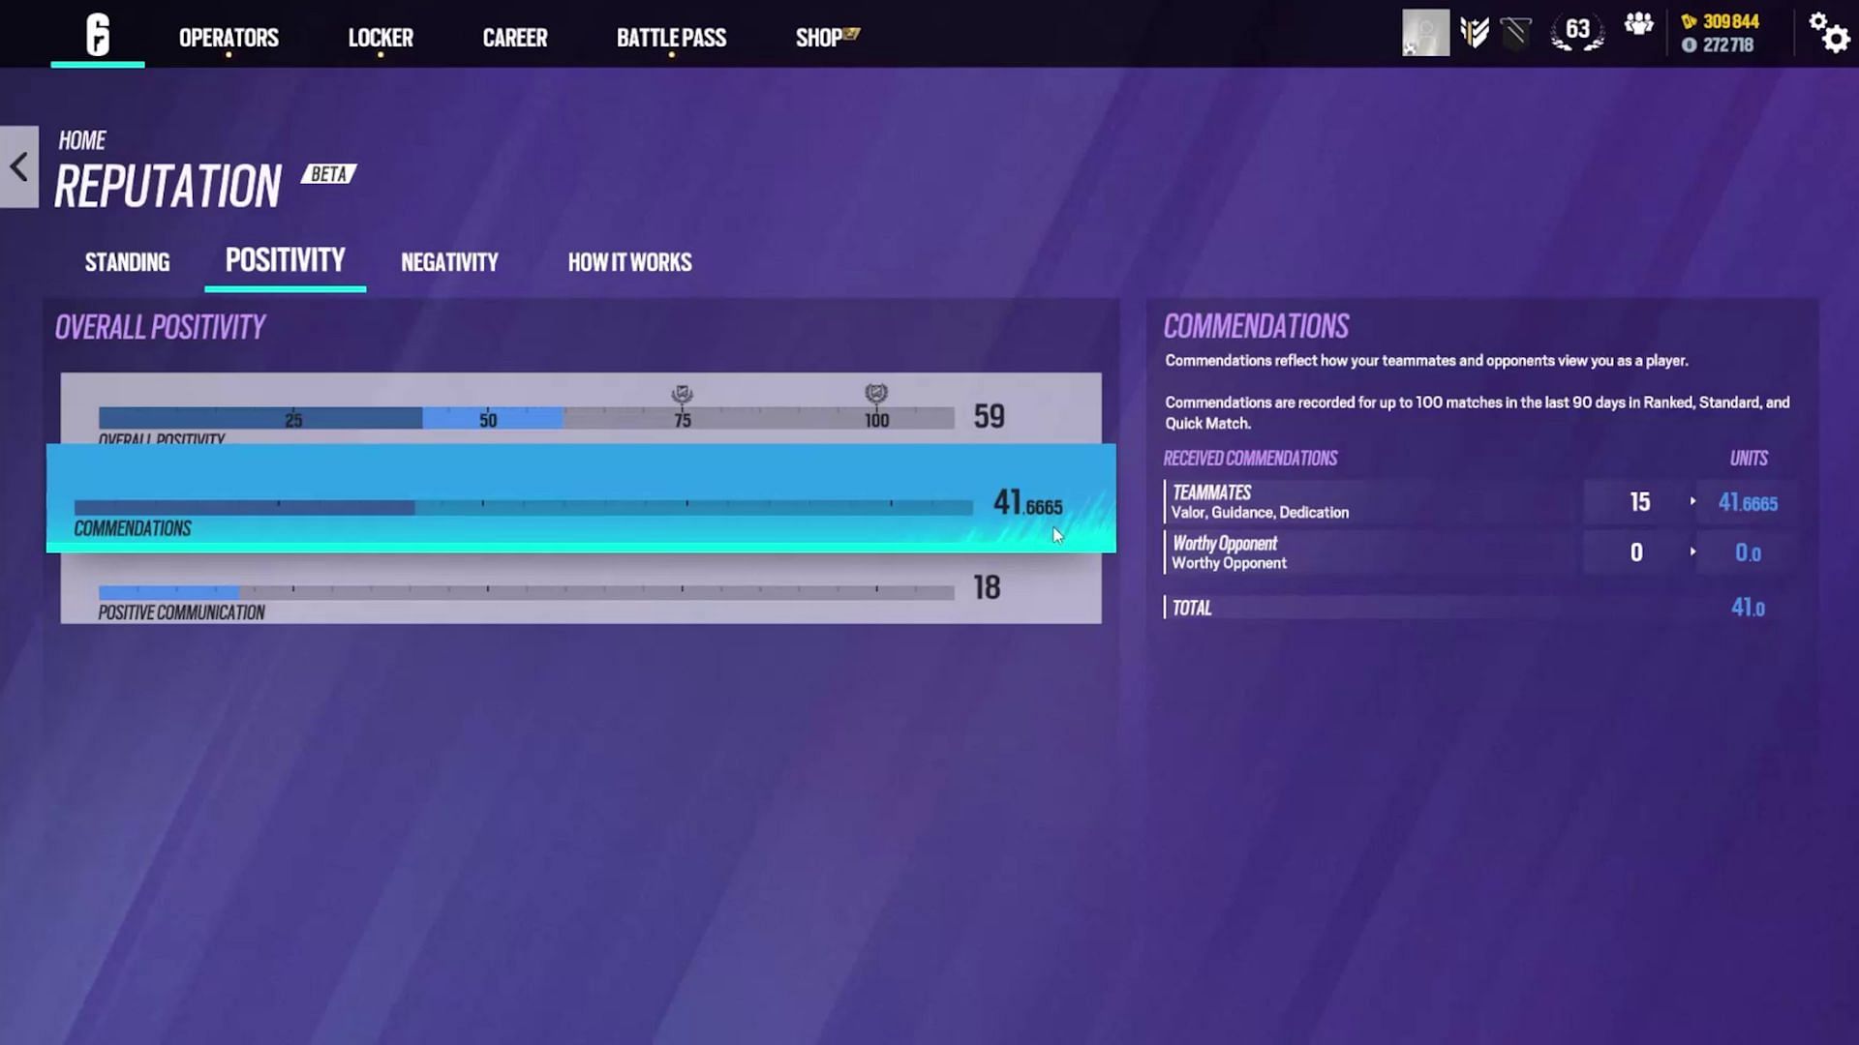Image resolution: width=1859 pixels, height=1045 pixels.
Task: Switch to the Negativity tab
Action: [x=449, y=261]
